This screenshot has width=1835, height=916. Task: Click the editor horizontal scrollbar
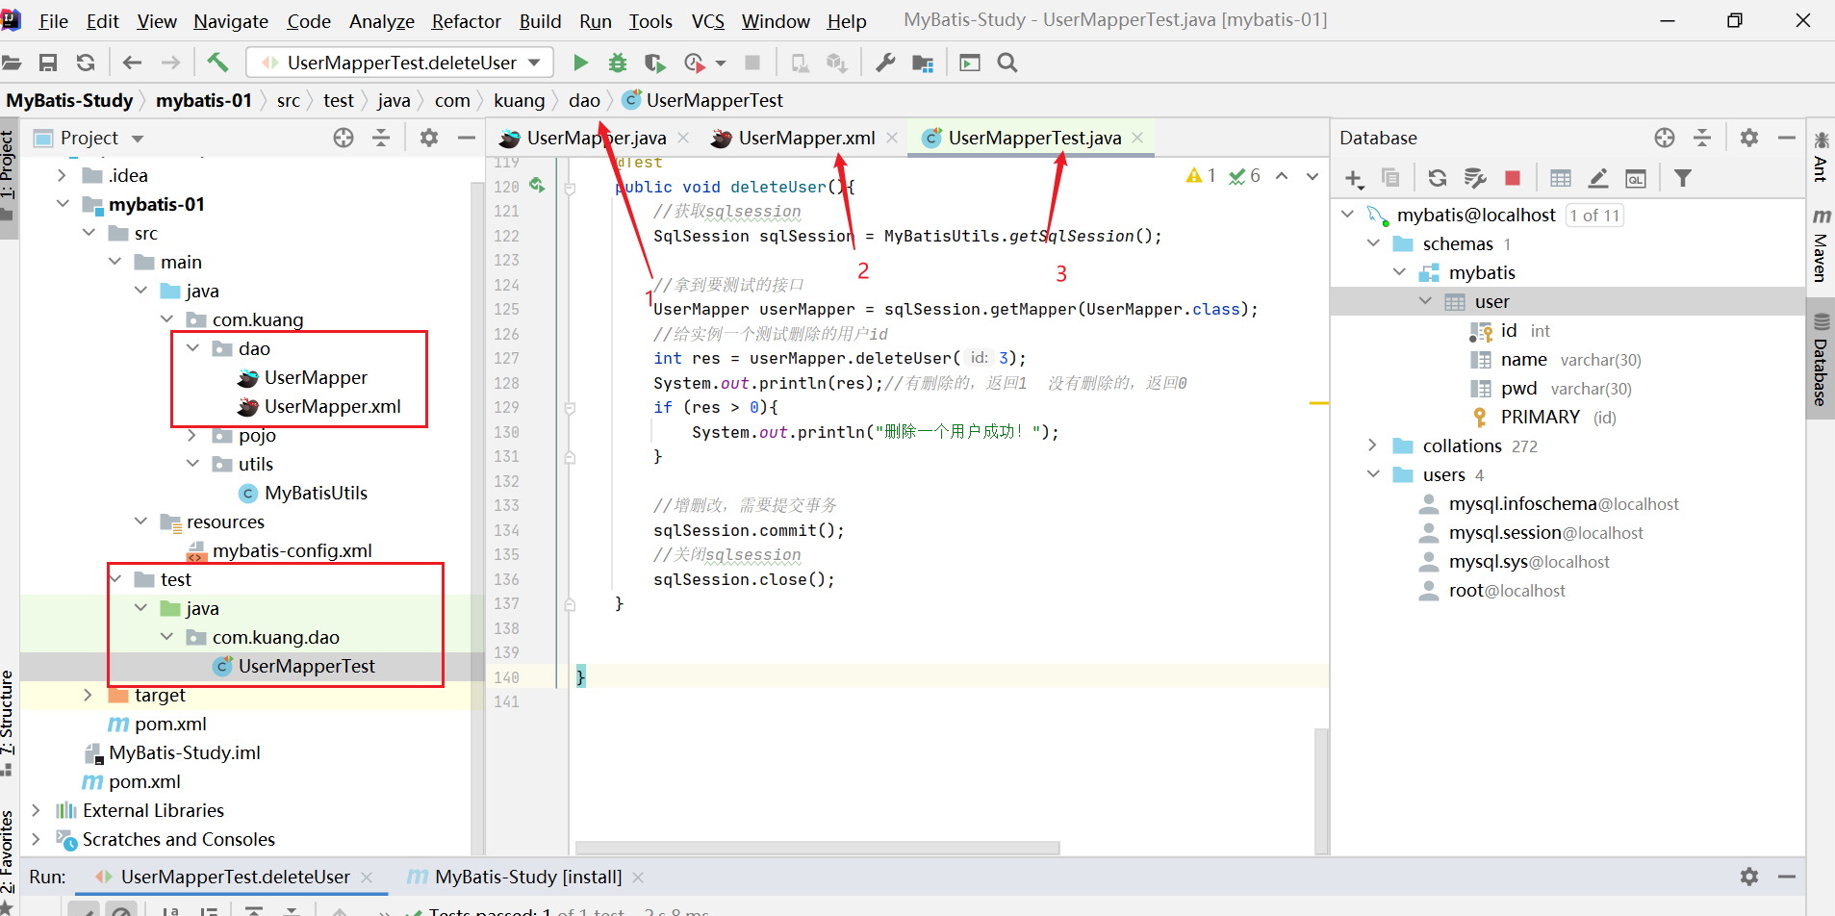point(817,848)
